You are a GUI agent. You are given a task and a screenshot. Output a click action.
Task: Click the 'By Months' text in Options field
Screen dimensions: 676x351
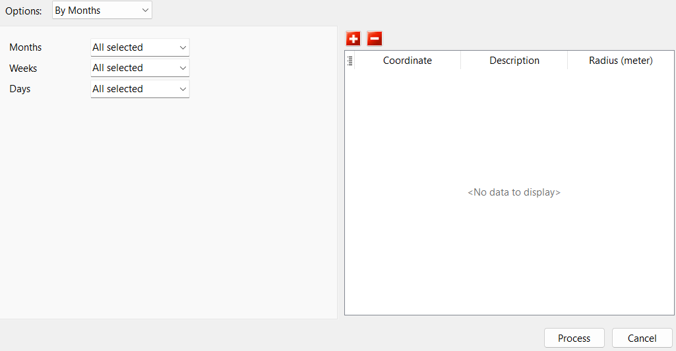pyautogui.click(x=78, y=11)
